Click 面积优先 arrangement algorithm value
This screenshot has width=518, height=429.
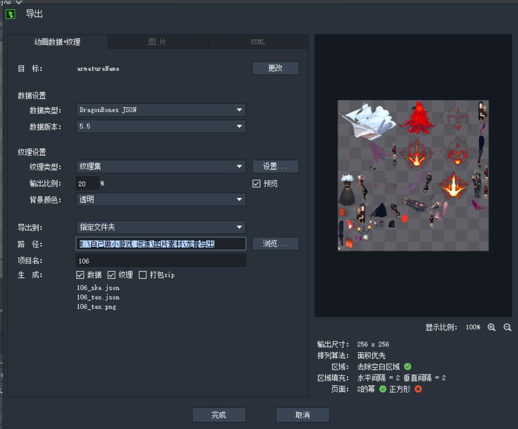pos(371,355)
